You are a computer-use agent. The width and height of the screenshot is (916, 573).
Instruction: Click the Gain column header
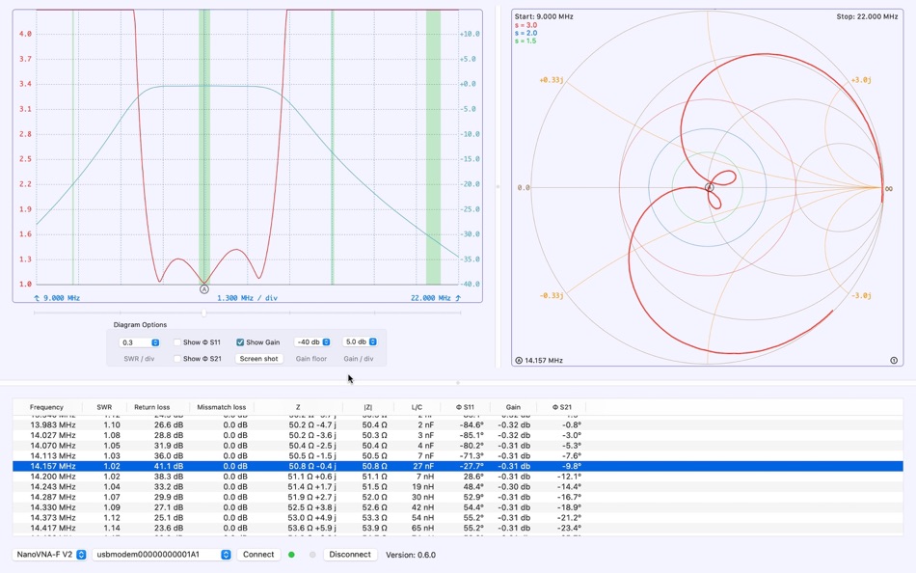513,407
